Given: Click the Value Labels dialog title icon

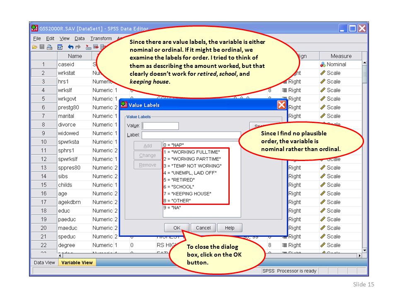Looking at the screenshot, I should [x=124, y=105].
